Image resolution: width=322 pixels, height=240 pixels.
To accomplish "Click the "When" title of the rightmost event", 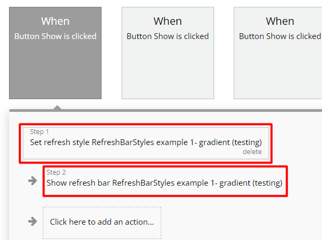I will (x=280, y=21).
